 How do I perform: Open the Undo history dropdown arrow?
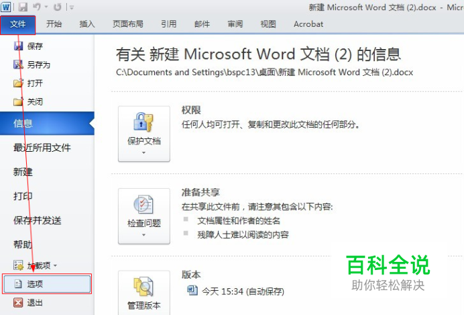tap(46, 7)
